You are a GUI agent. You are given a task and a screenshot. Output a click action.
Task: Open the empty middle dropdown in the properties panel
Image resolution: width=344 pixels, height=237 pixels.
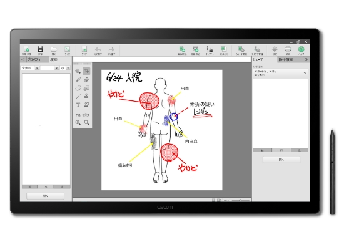pyautogui.click(x=49, y=68)
